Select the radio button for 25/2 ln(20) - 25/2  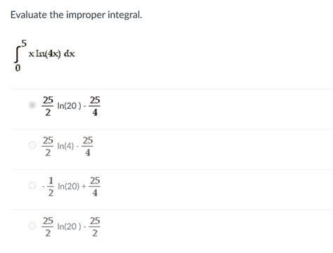pos(32,226)
